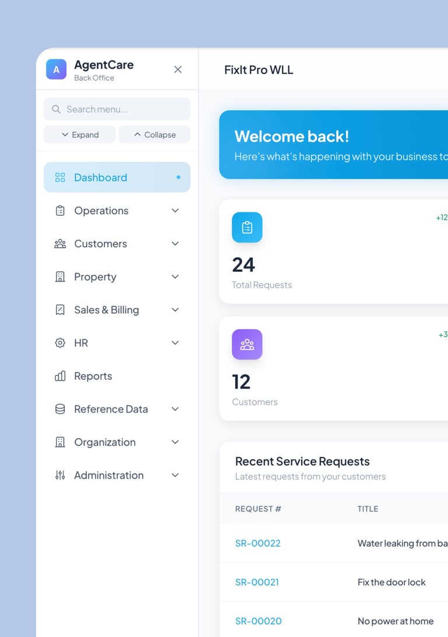
Task: Open the Property menu item
Action: 117,276
